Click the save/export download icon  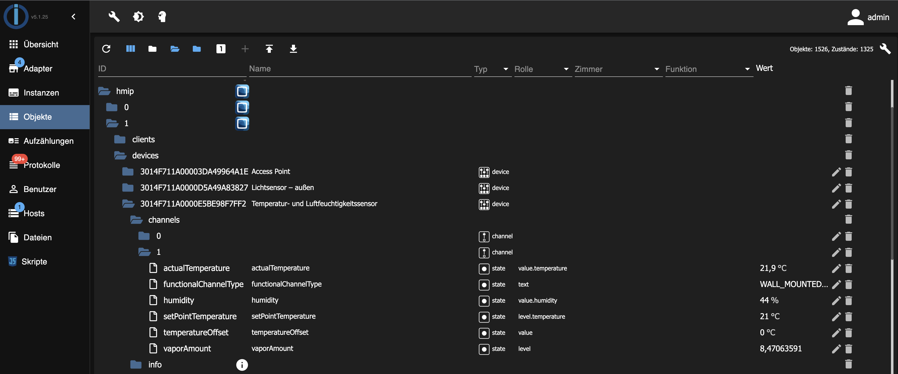(x=293, y=49)
